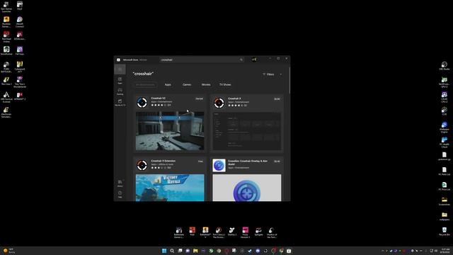This screenshot has height=255, width=453.
Task: Click the Owned label on Crosshair V2
Action: click(x=199, y=98)
